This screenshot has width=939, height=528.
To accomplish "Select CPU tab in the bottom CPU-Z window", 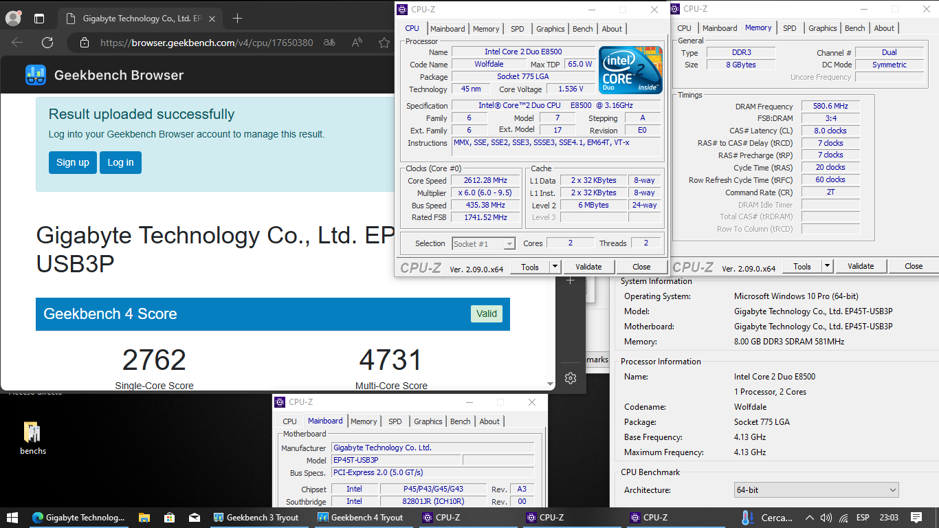I will 289,421.
